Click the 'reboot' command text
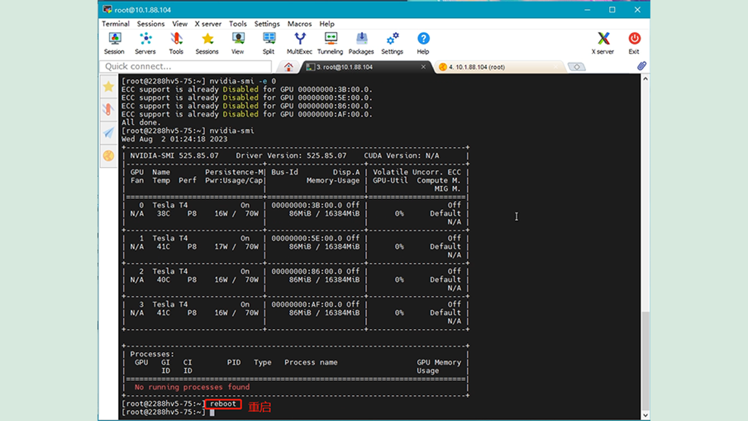 223,403
